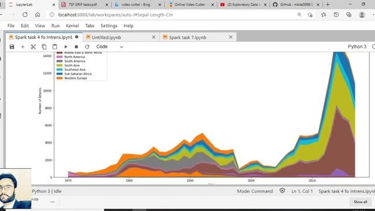Click the localhost:8888 address bar
The image size is (375, 211).
pyautogui.click(x=115, y=15)
